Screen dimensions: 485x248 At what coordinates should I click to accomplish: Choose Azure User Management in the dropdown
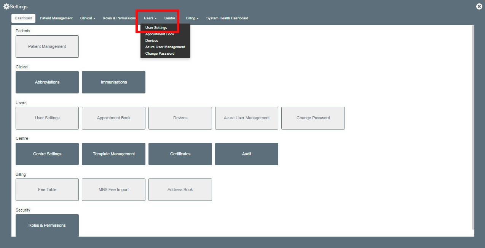[x=165, y=47]
